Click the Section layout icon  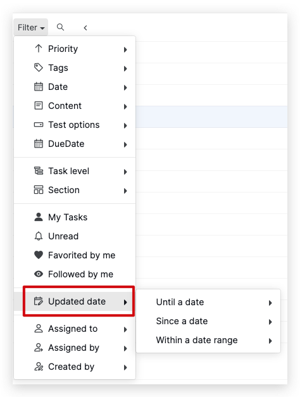coord(39,190)
